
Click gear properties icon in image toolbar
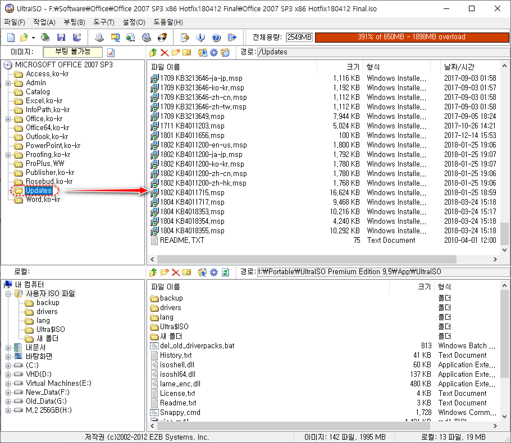213,52
